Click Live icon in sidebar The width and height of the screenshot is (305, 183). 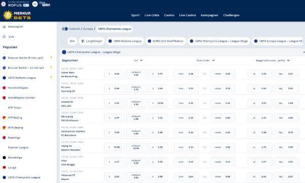(x=4, y=37)
